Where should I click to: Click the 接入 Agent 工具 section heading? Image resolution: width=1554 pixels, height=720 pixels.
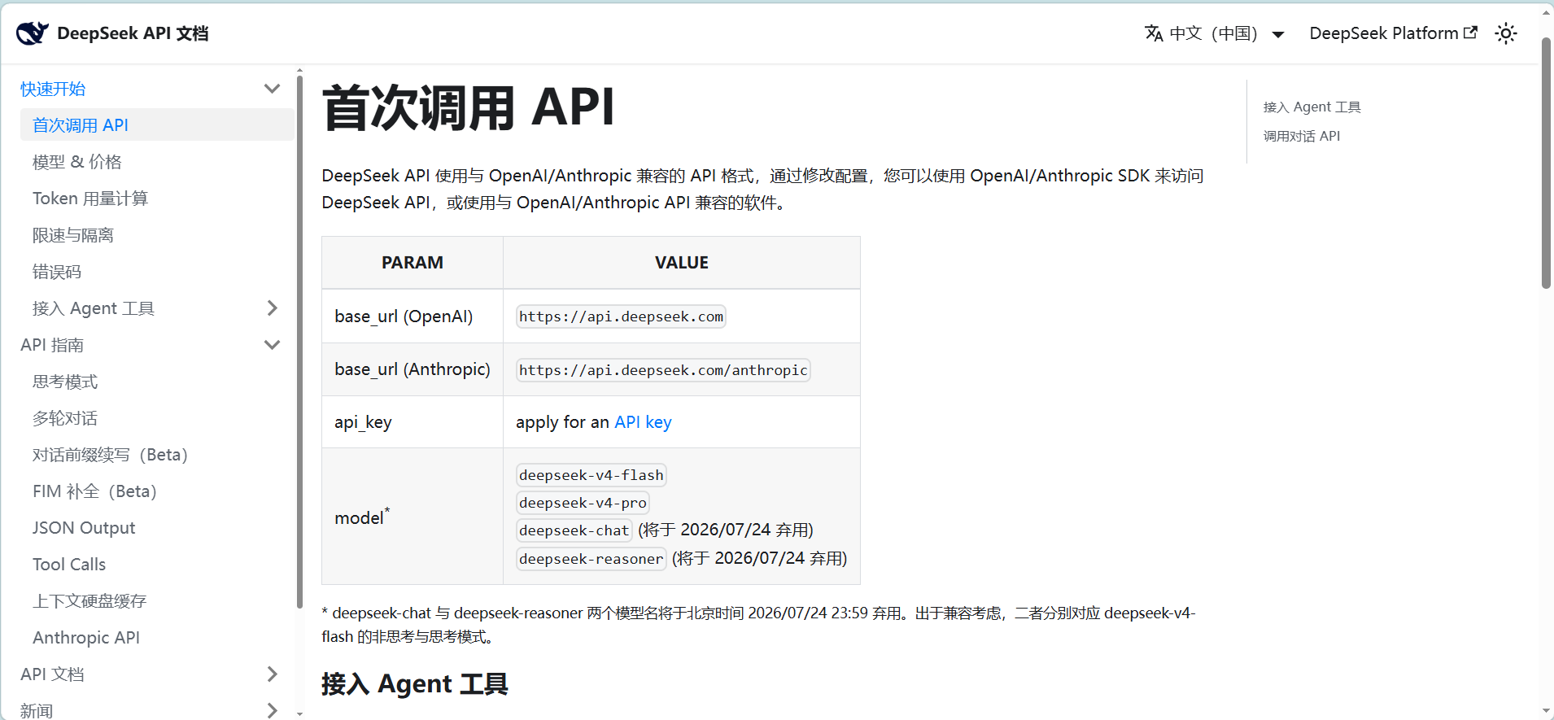(x=415, y=684)
